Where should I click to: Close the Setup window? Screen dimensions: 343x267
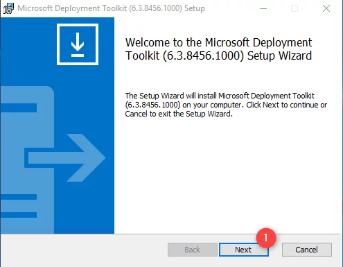(326, 8)
